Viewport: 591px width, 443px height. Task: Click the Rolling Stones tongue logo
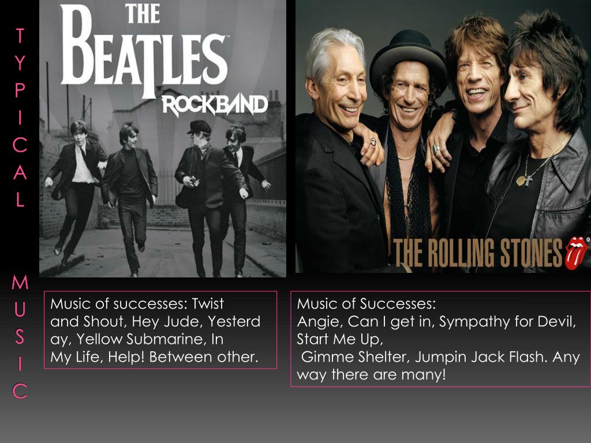577,253
